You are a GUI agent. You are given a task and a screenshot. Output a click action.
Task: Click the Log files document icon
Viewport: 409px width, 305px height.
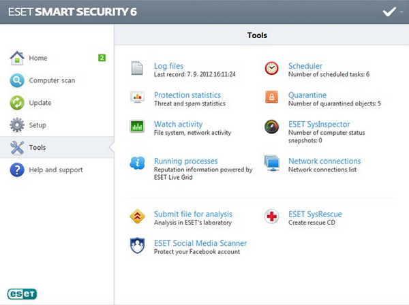[x=137, y=68]
